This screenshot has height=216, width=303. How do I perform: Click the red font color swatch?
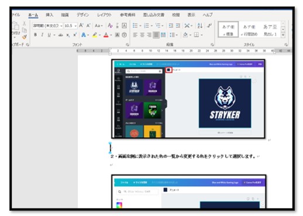(x=106, y=35)
